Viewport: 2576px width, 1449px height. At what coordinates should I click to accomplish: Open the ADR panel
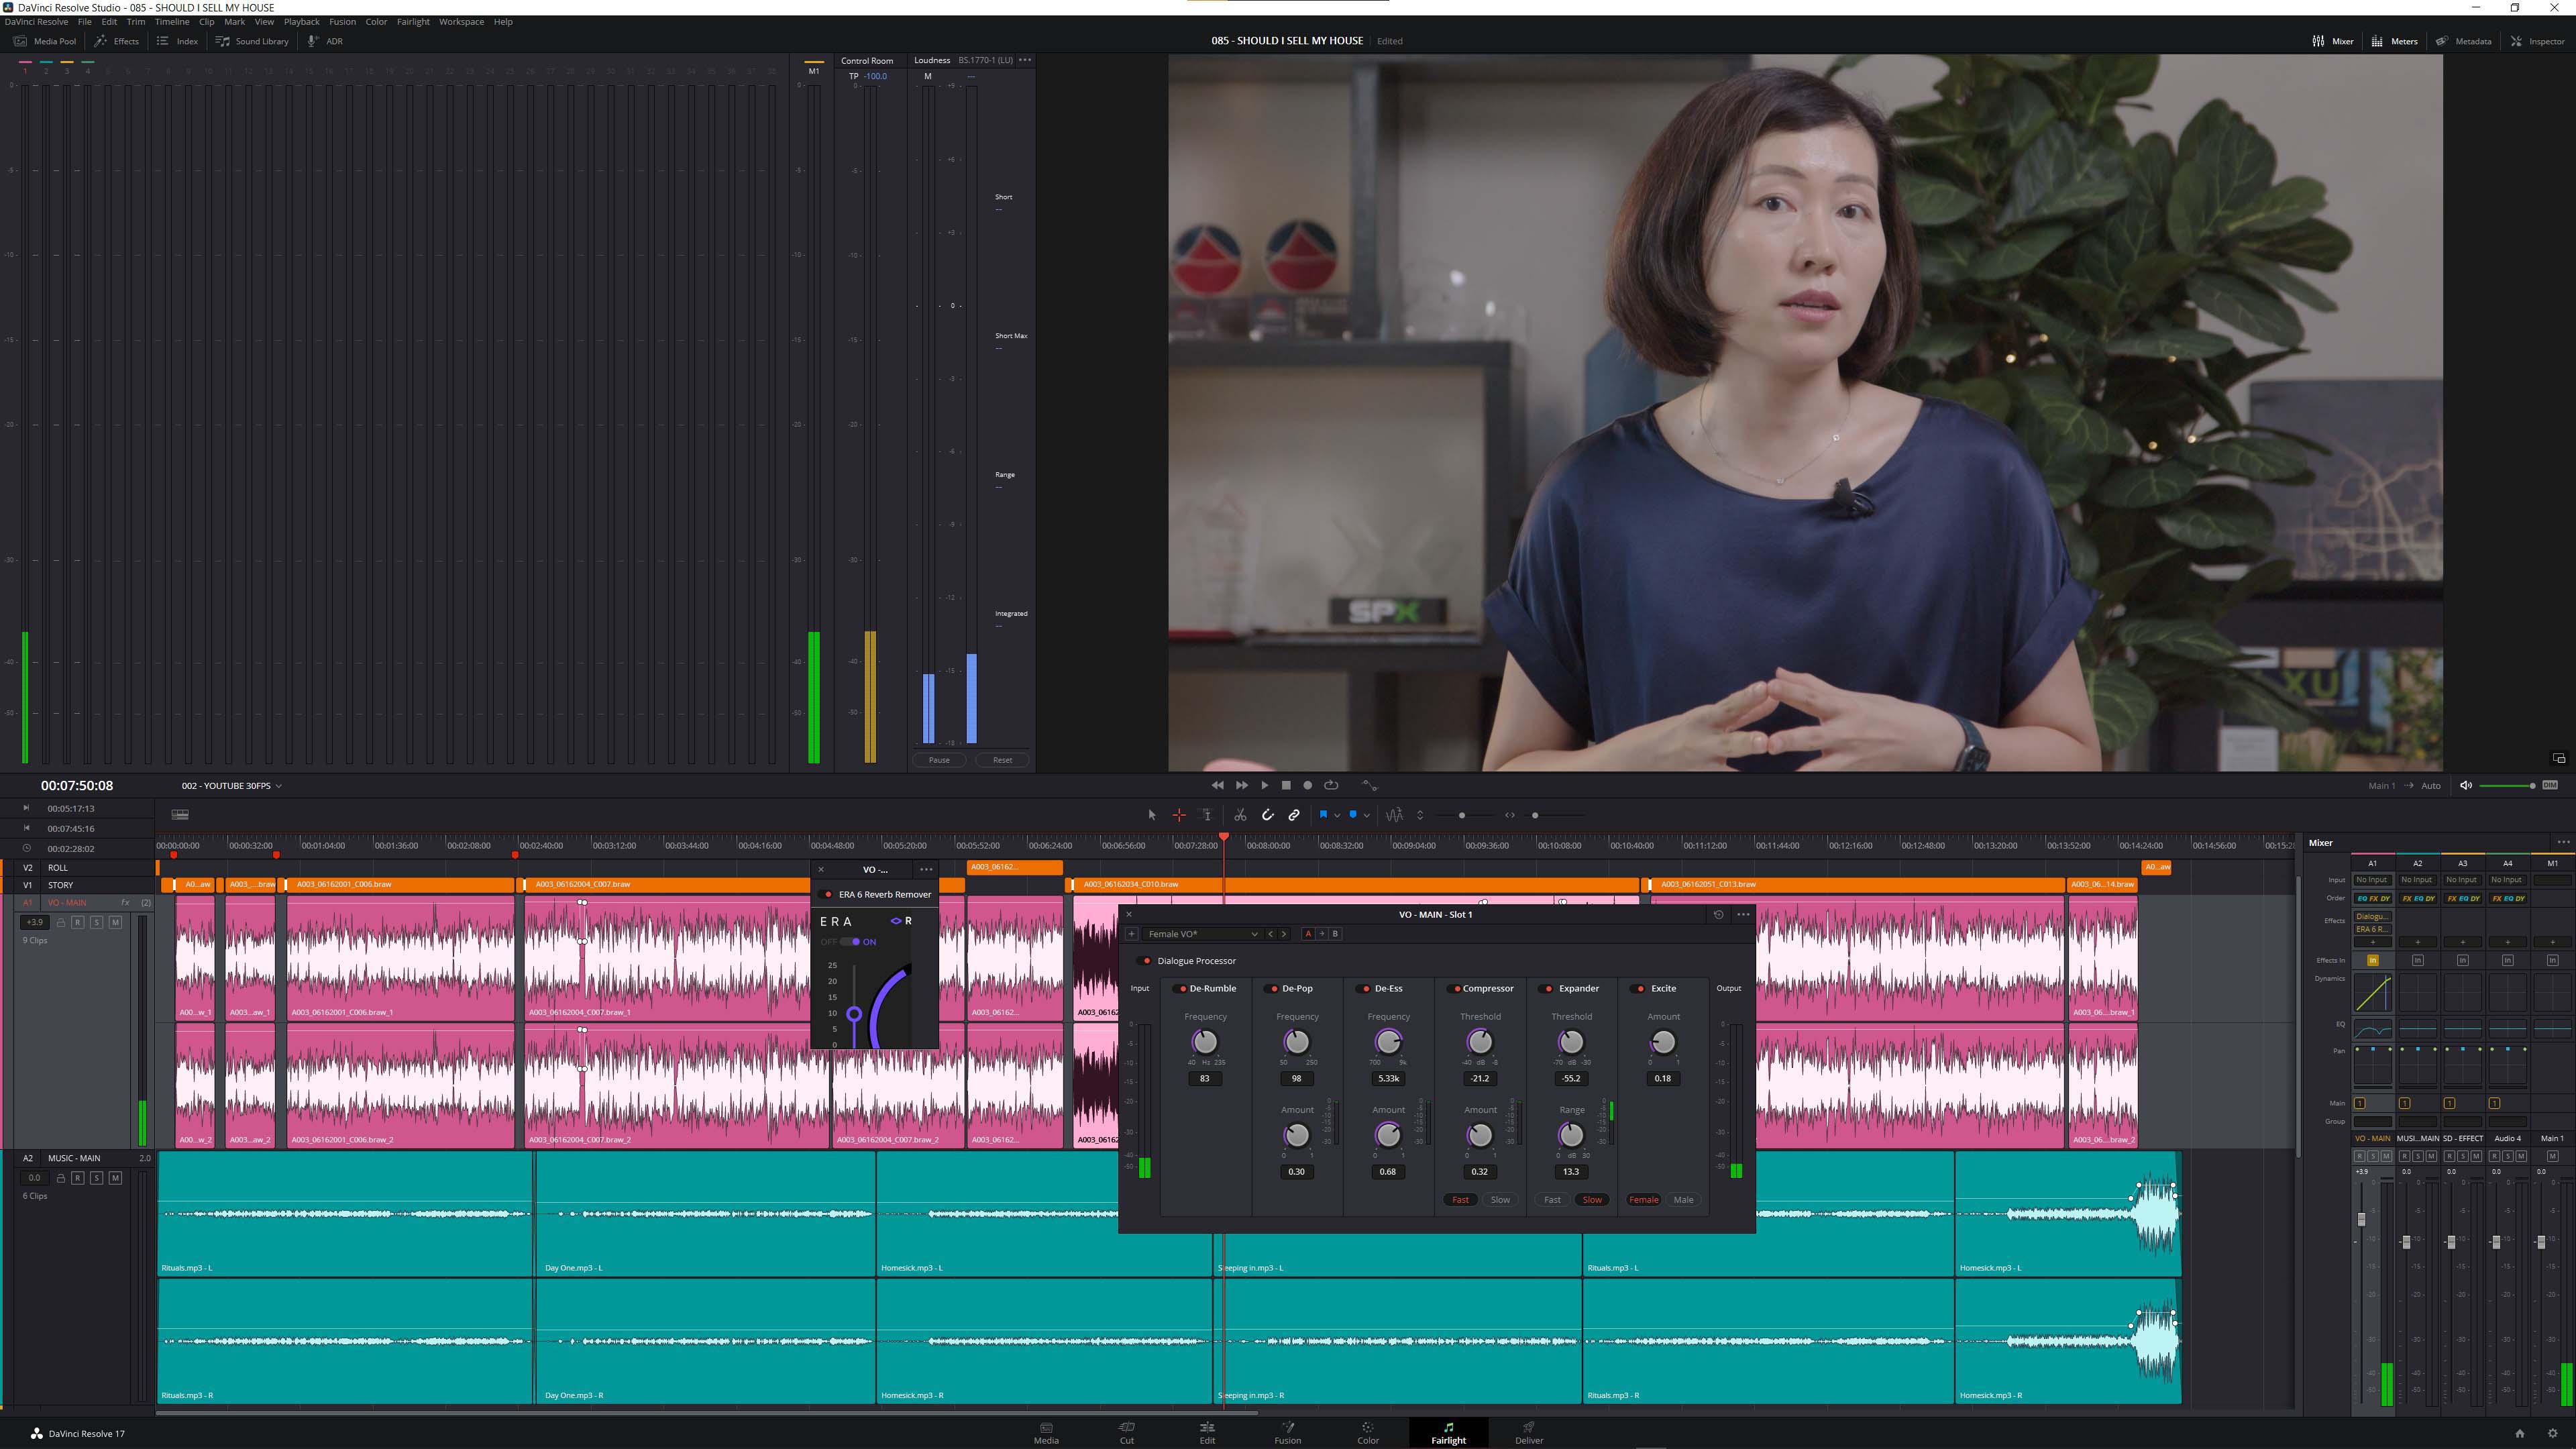click(325, 41)
